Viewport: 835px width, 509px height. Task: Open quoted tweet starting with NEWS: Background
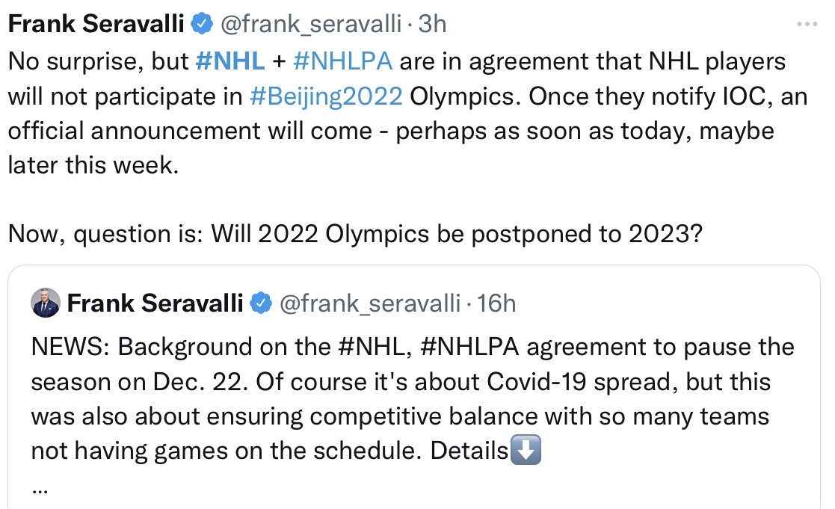click(x=414, y=386)
